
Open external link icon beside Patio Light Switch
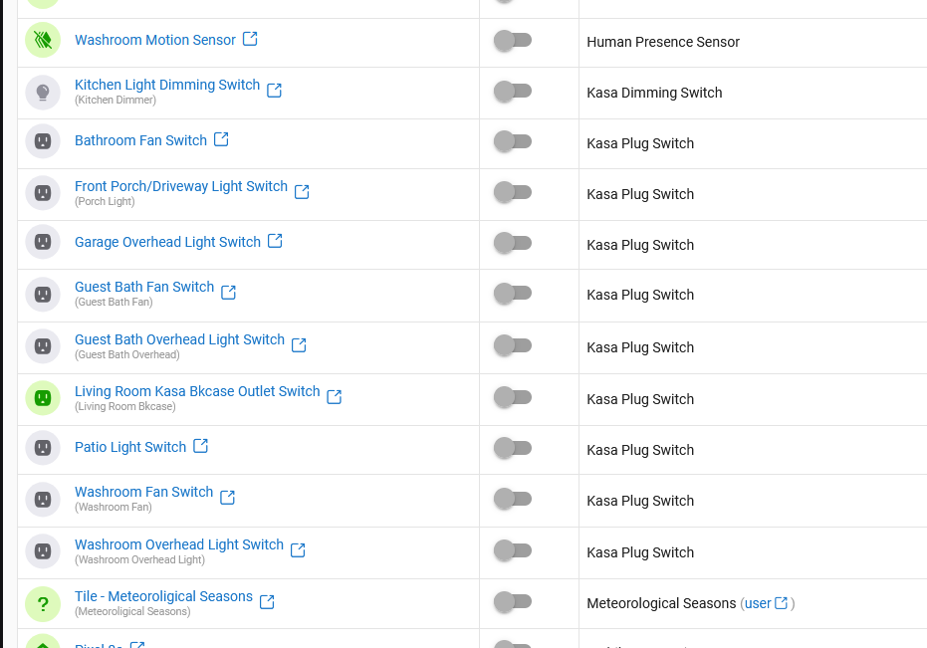(200, 446)
